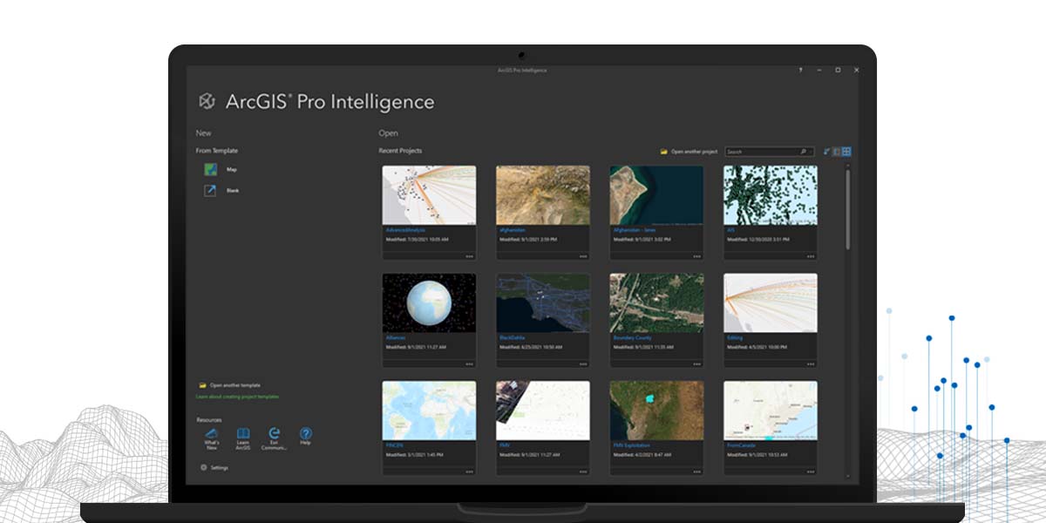Click the Blank template label
This screenshot has height=523, width=1046.
coord(233,190)
